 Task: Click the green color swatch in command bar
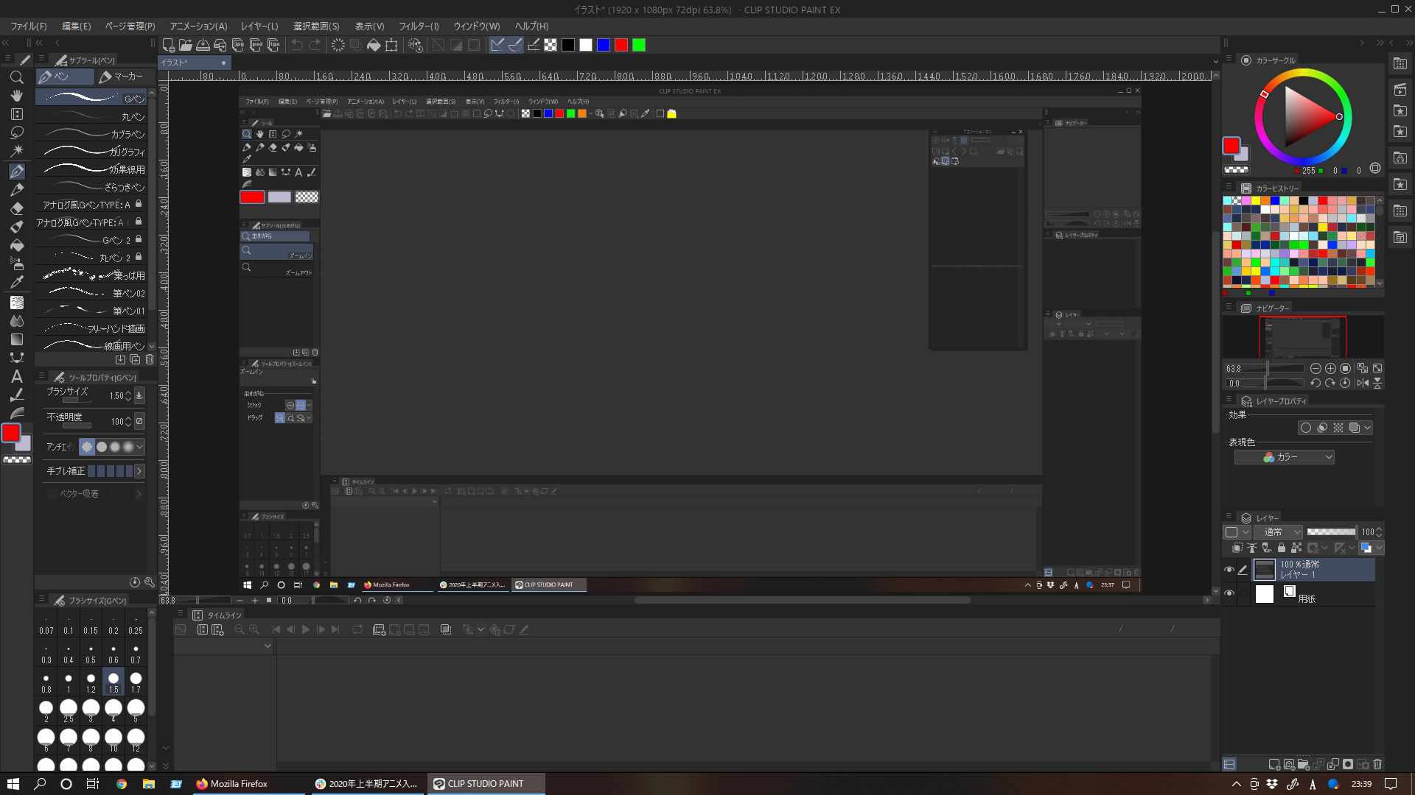point(639,46)
